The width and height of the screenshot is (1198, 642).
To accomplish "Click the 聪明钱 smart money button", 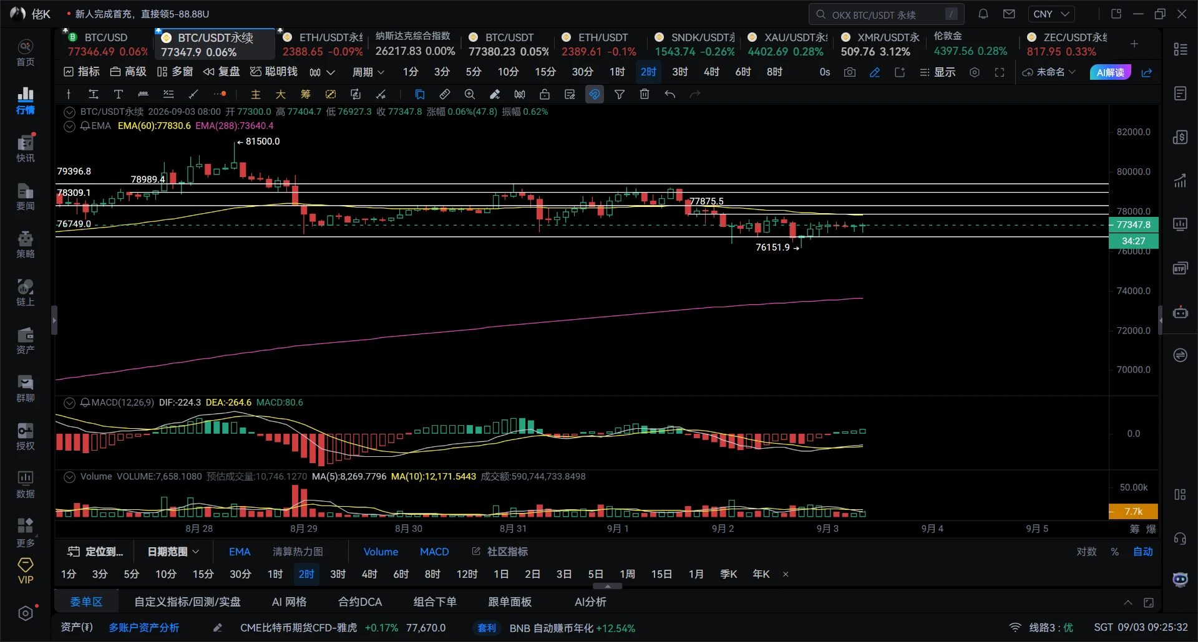I will (x=274, y=72).
